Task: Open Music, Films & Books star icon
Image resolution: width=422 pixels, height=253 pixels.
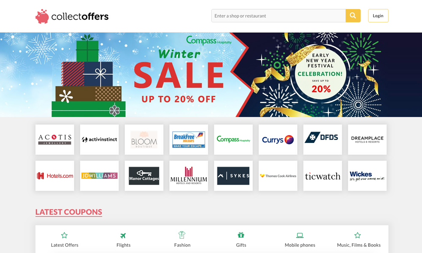Action: 357,236
